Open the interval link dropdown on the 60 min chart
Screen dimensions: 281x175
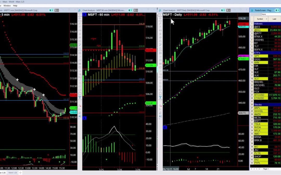(136, 10)
